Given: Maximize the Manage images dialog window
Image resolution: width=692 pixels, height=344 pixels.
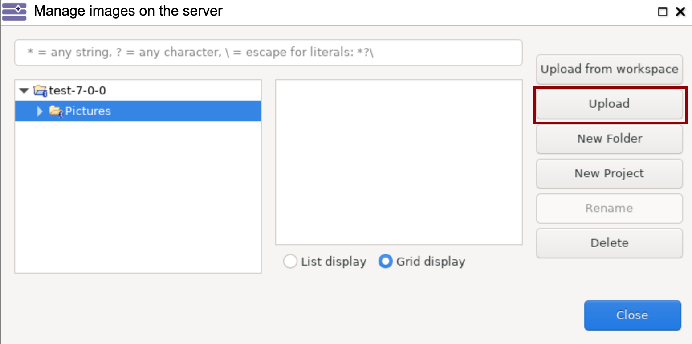Looking at the screenshot, I should pos(663,12).
